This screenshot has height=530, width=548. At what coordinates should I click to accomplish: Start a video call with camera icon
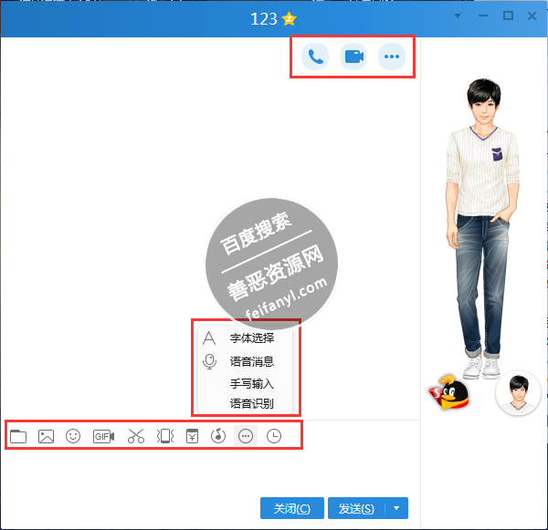click(353, 57)
